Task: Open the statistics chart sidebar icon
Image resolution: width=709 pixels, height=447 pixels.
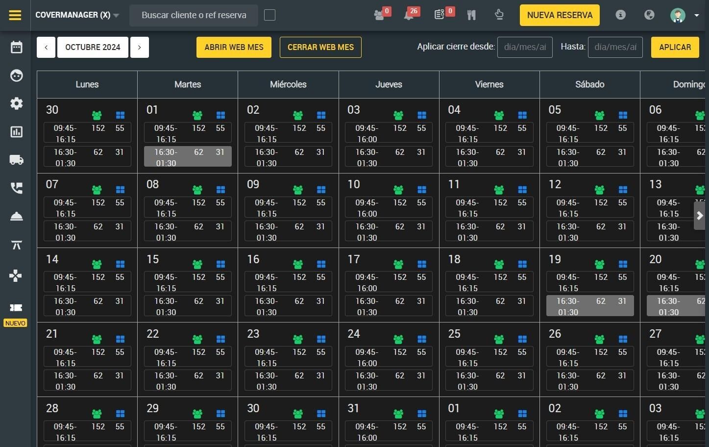Action: [x=17, y=132]
